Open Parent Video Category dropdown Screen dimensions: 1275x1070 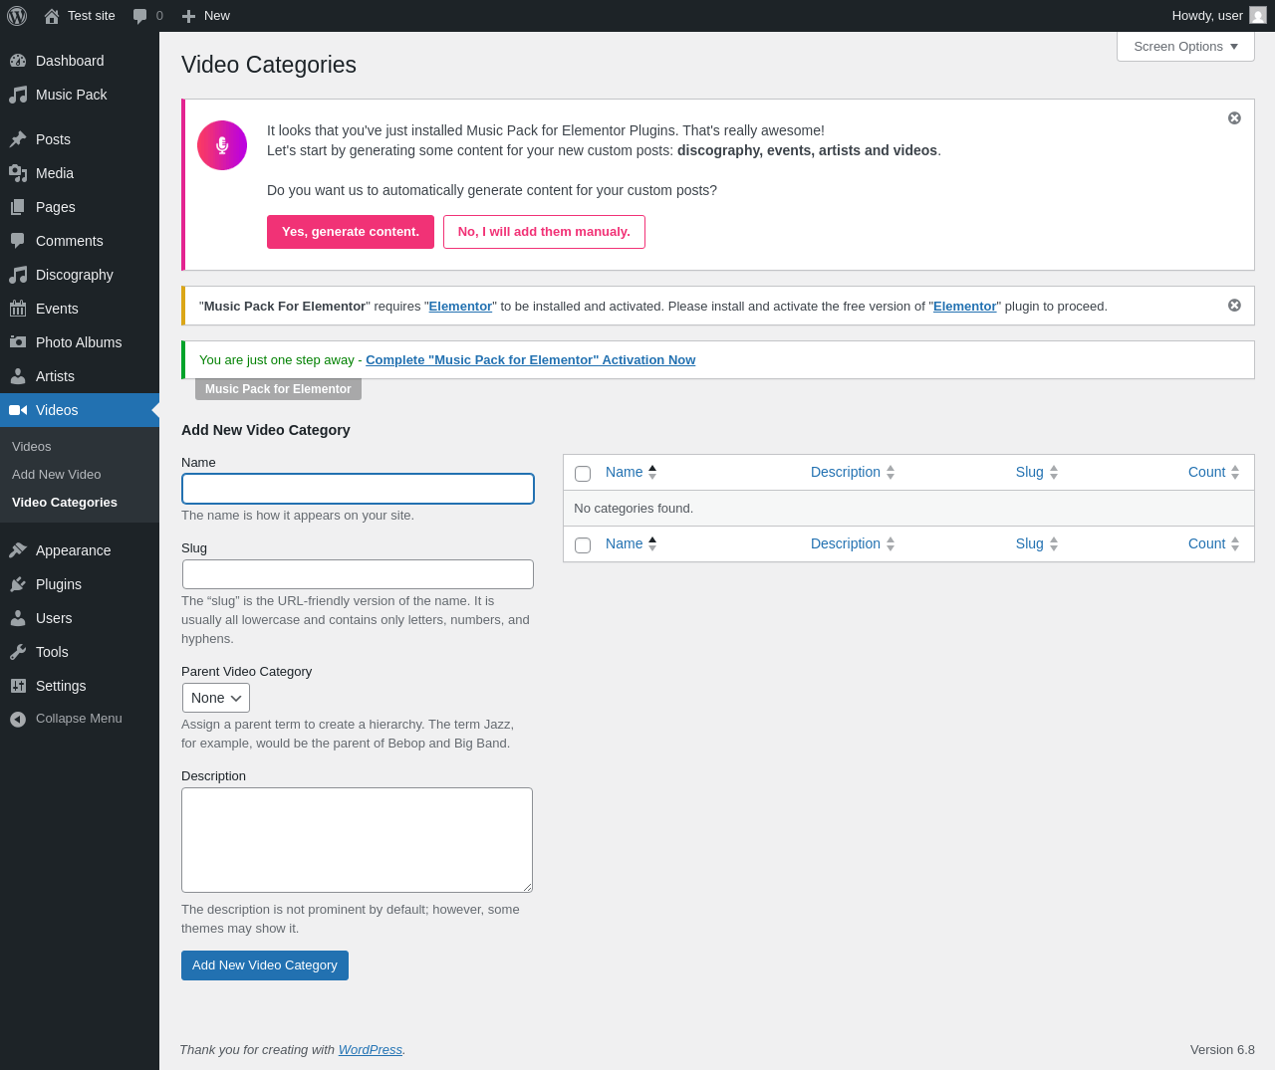[x=216, y=698]
